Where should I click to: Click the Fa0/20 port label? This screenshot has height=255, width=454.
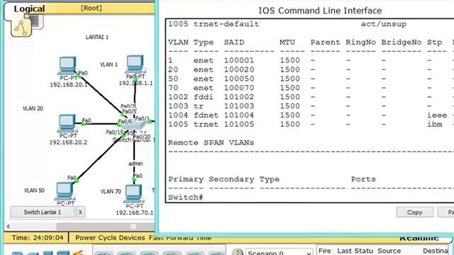pos(142,137)
